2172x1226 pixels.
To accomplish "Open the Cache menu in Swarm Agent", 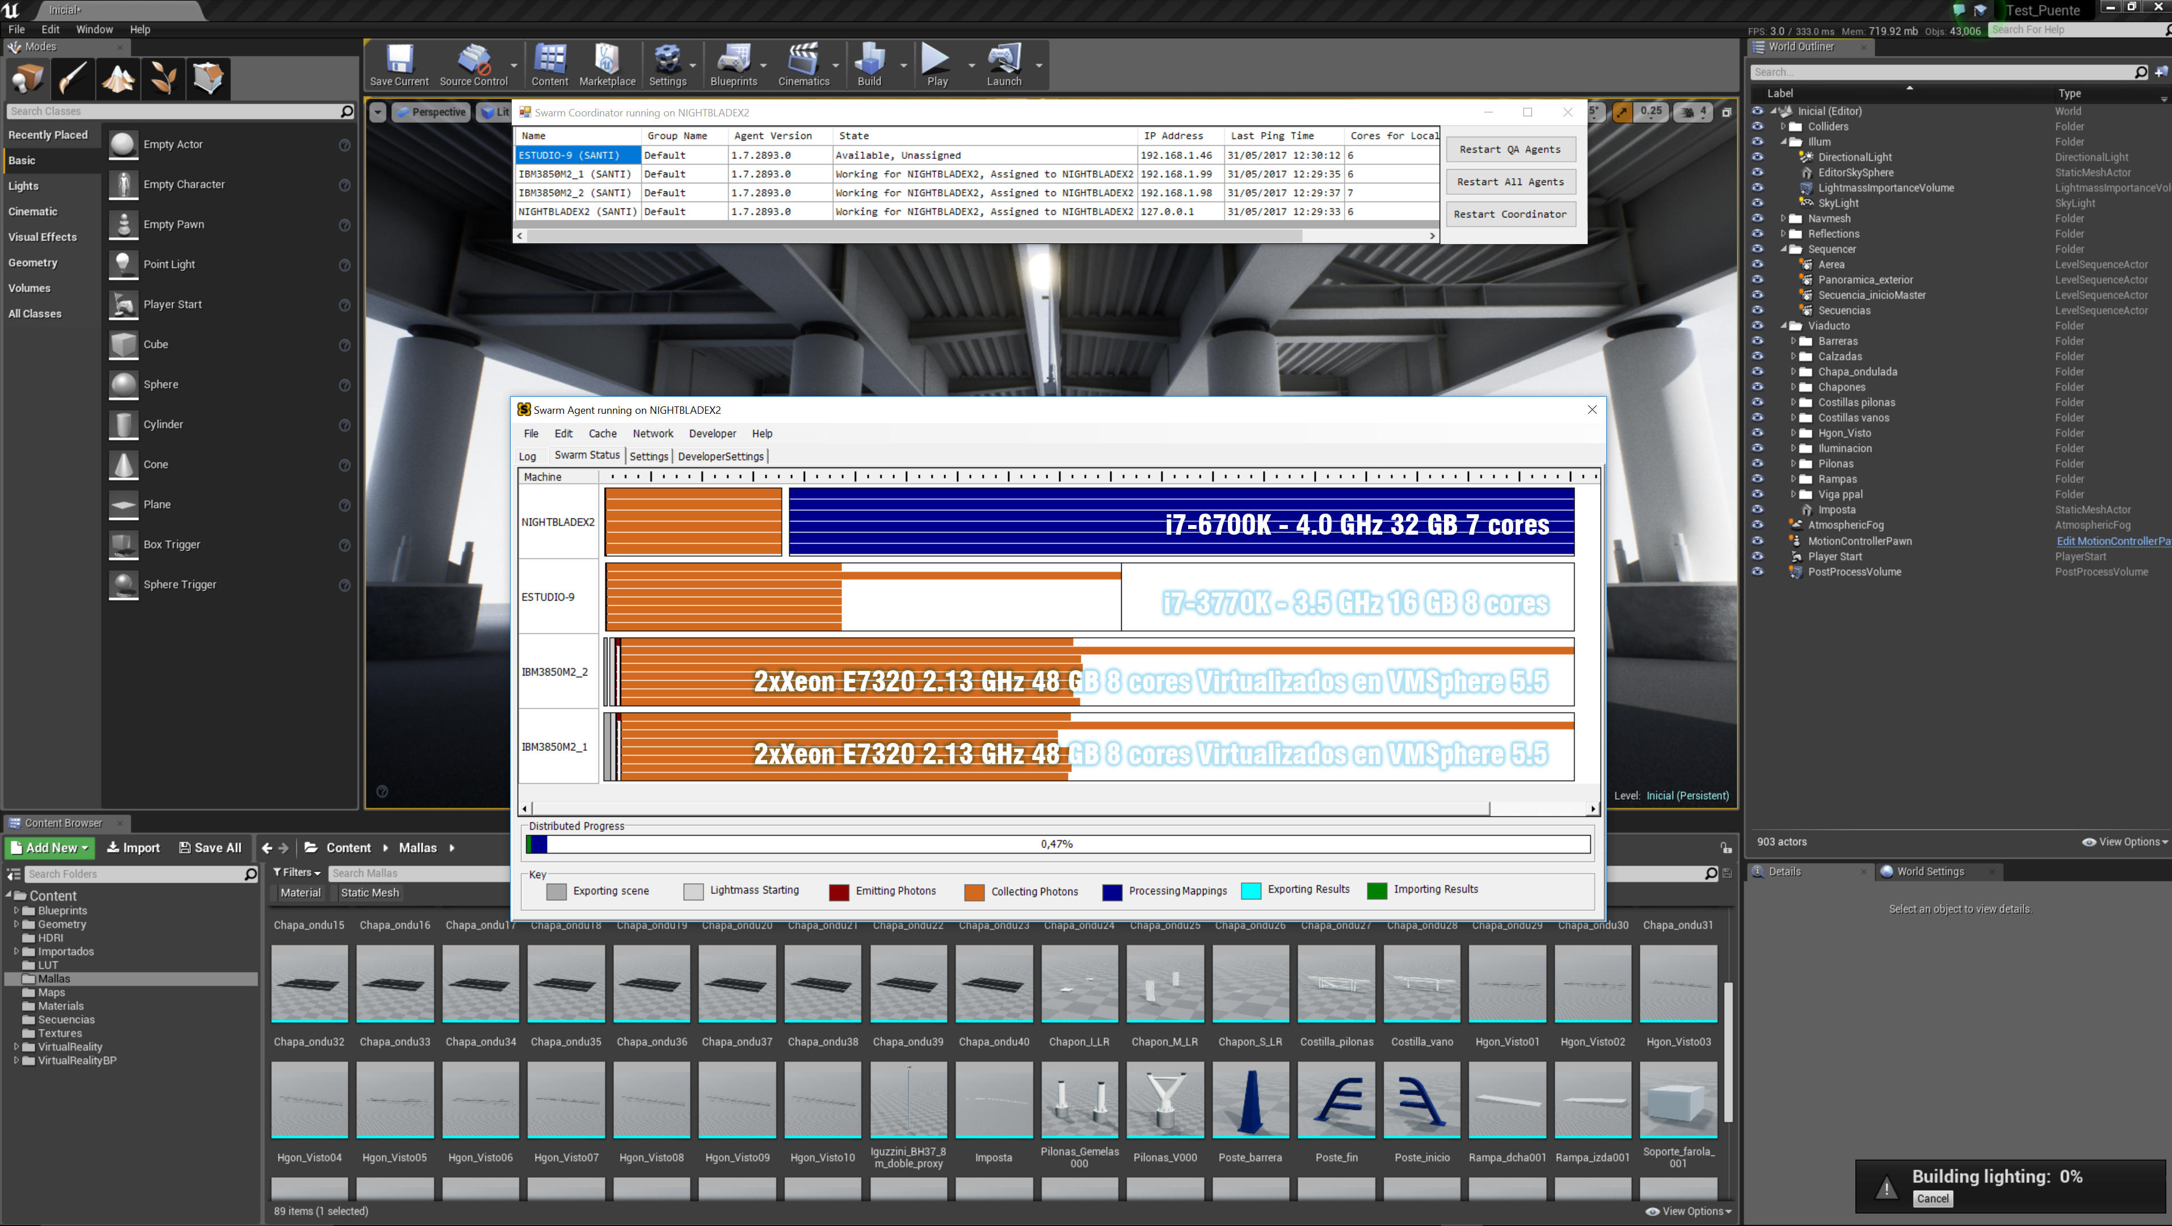I will (602, 434).
